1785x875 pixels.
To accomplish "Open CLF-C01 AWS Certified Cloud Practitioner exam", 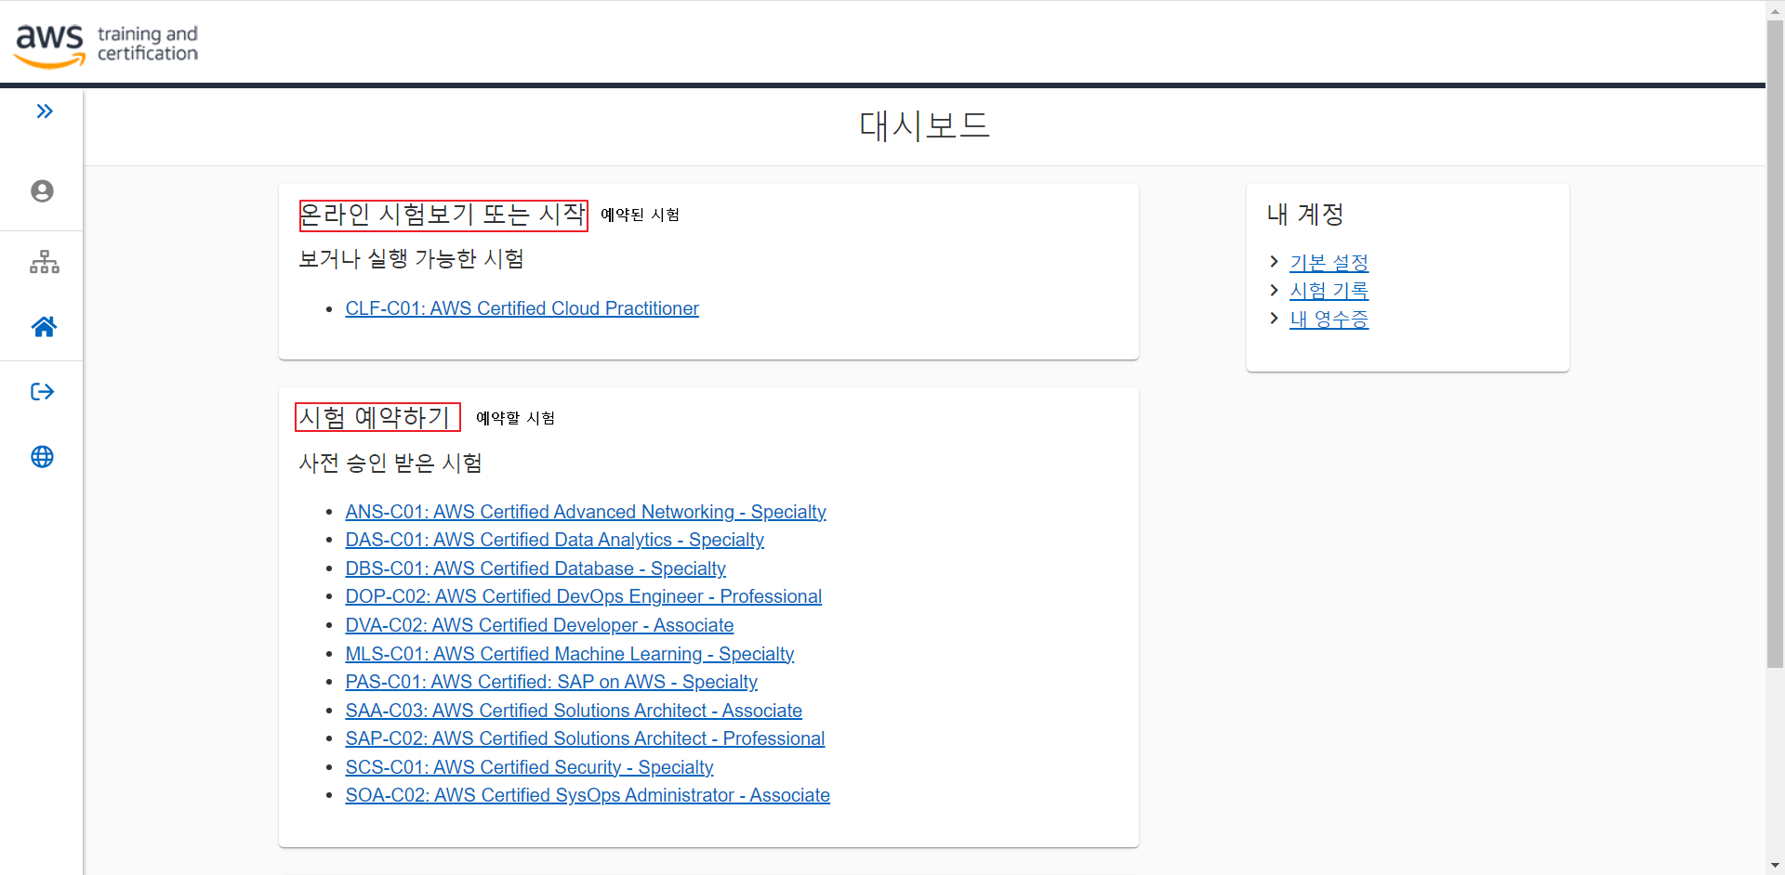I will pos(522,308).
